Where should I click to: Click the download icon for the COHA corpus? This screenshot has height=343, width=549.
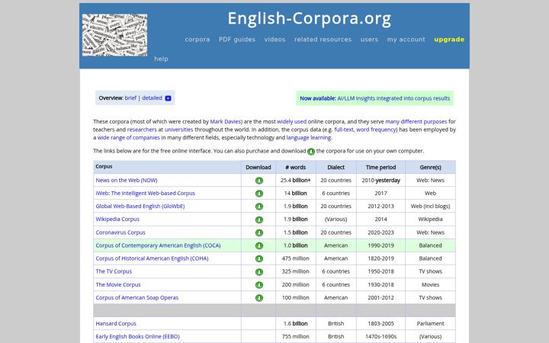pos(258,258)
